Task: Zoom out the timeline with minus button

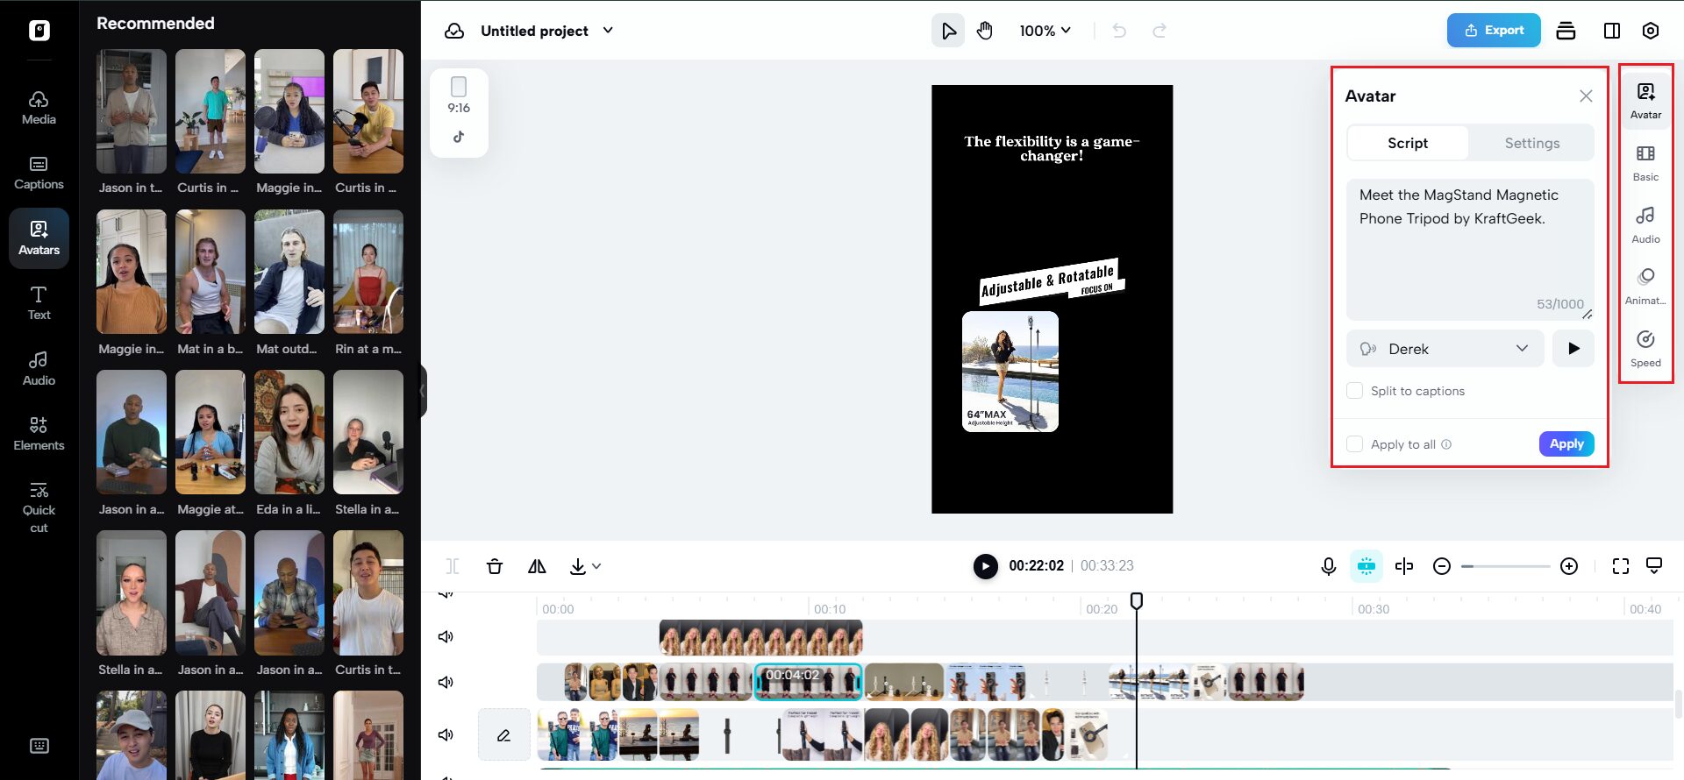Action: pyautogui.click(x=1441, y=566)
